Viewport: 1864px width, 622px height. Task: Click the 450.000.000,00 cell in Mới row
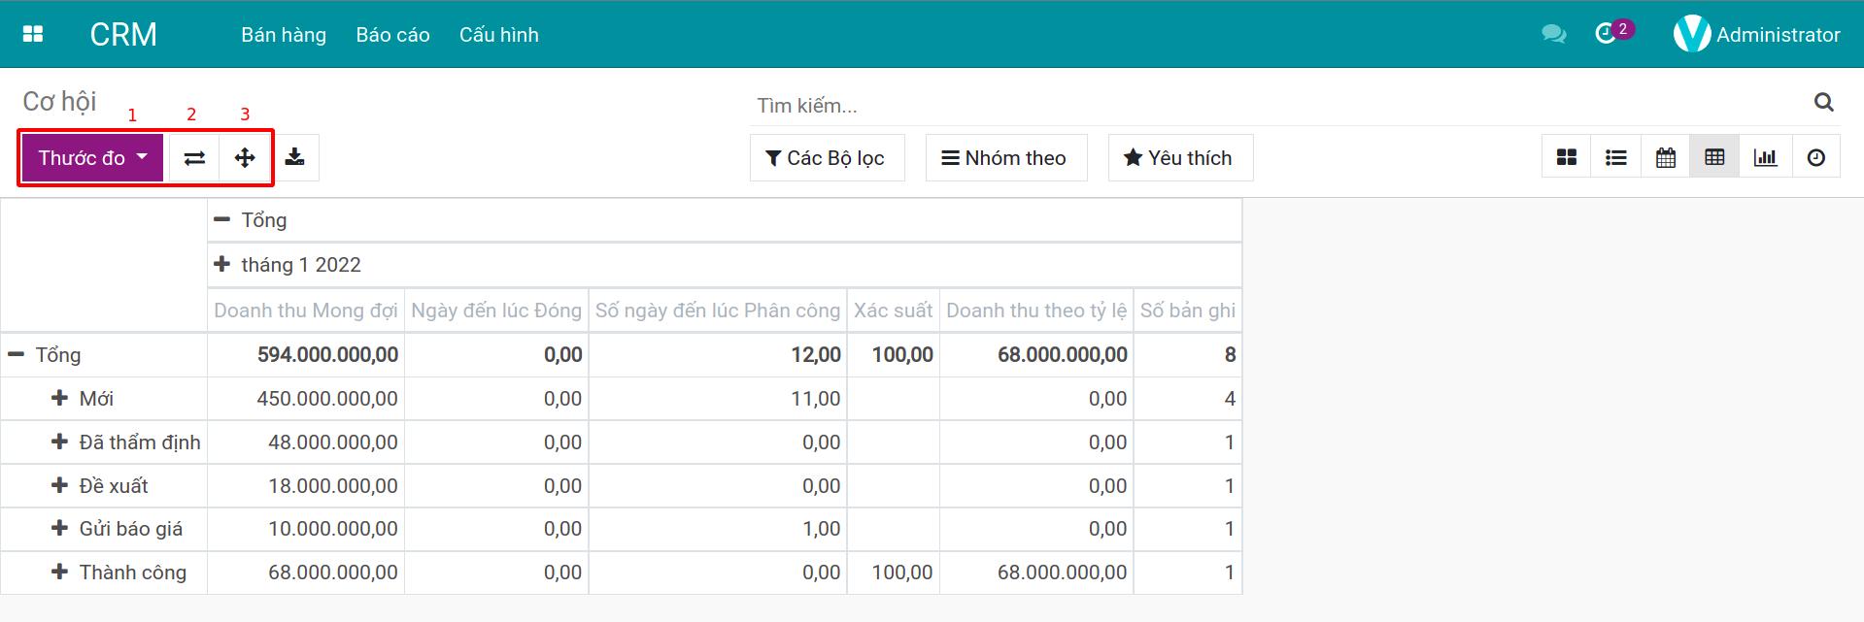click(306, 399)
